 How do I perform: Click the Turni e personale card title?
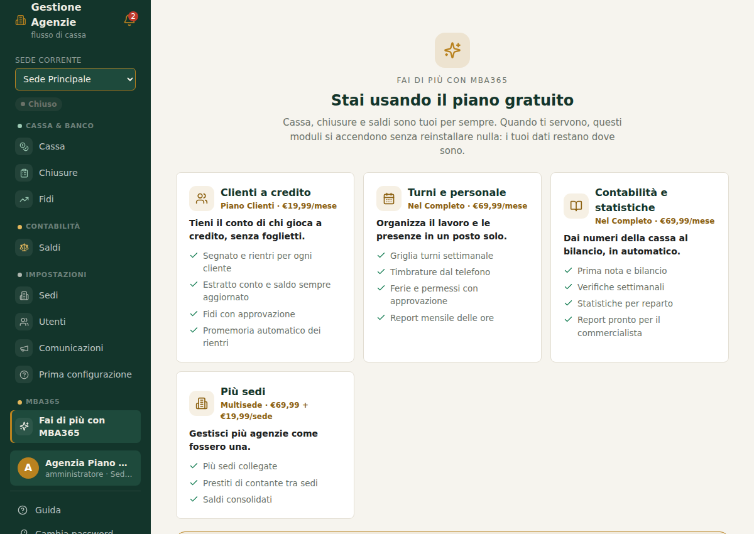click(x=457, y=192)
